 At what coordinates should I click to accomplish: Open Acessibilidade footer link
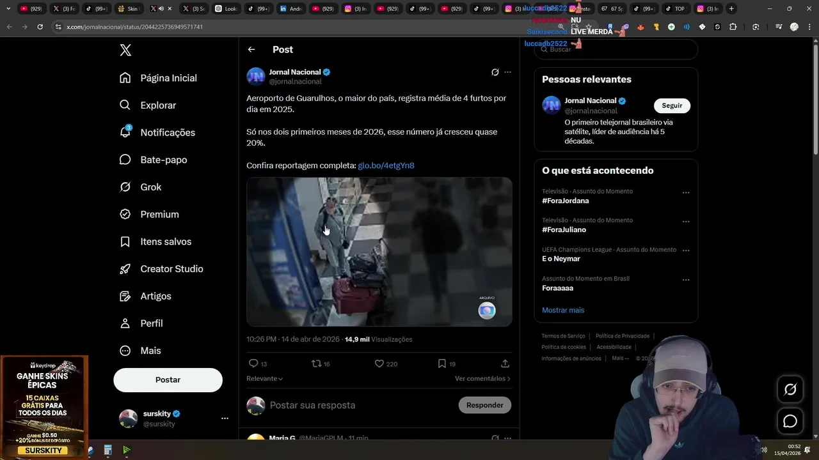[614, 347]
